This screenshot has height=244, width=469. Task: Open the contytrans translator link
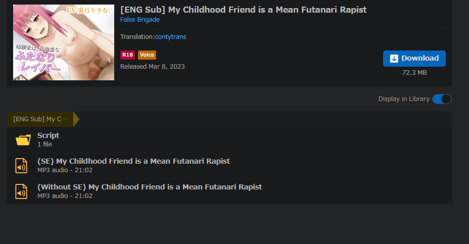tap(170, 36)
